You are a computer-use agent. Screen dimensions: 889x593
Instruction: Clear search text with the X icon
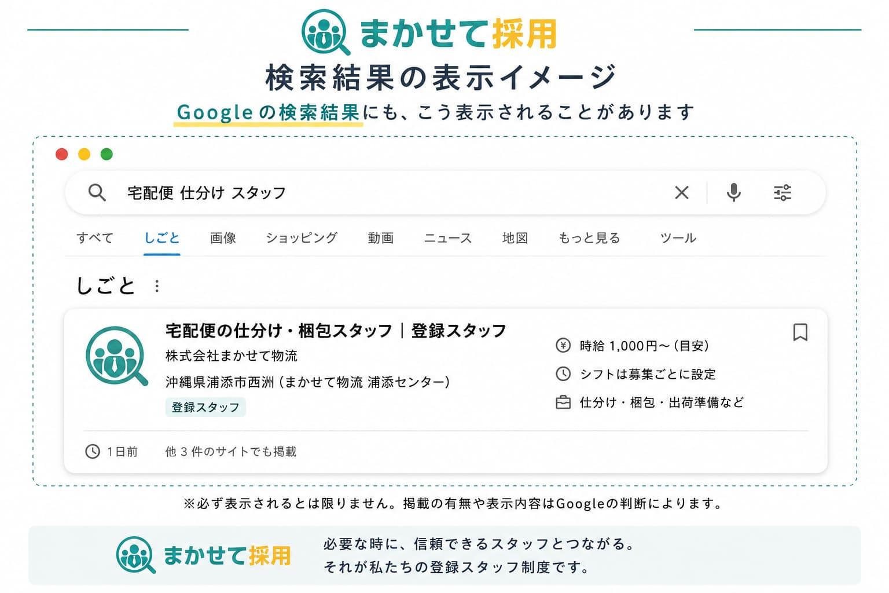coord(682,192)
